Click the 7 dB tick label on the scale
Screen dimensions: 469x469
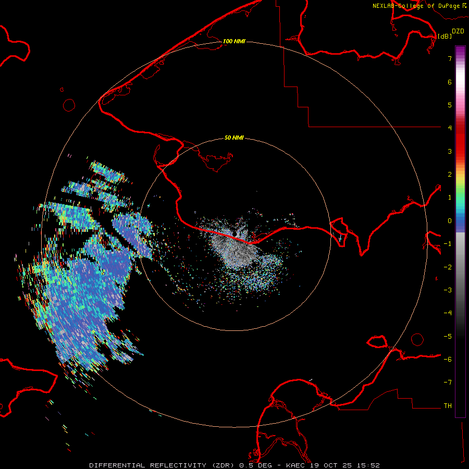click(x=450, y=58)
